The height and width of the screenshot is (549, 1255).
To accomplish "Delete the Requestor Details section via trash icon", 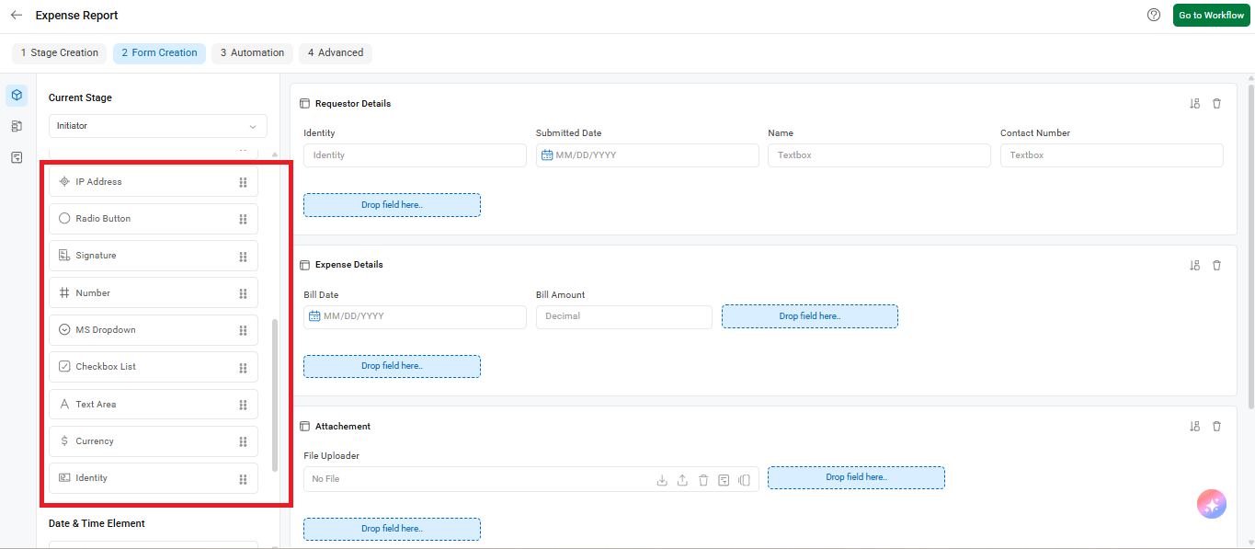I will click(1216, 104).
